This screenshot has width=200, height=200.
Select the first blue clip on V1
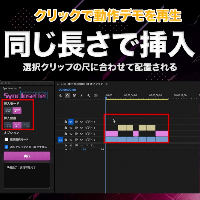click(x=112, y=139)
